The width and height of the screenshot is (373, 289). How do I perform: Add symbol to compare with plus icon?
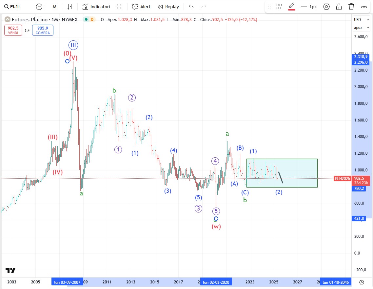click(39, 7)
